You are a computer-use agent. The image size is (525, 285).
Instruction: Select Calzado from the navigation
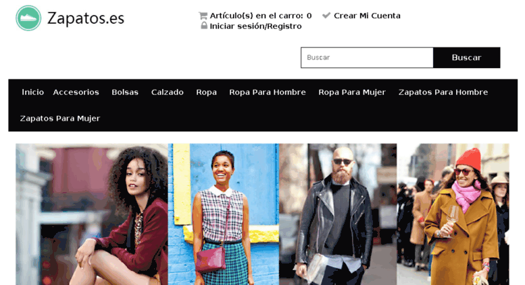pyautogui.click(x=167, y=92)
